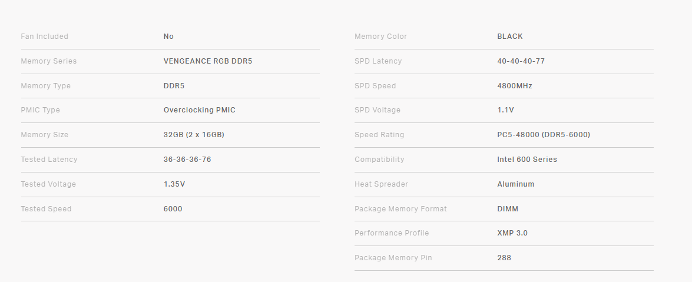Select the 40-40-40-77 SPD latency value
The image size is (692, 282).
[521, 61]
